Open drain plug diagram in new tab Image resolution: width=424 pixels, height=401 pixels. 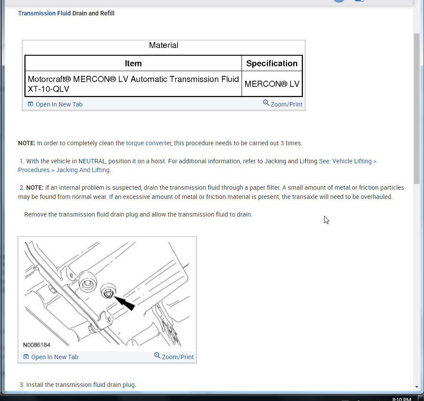(55, 357)
